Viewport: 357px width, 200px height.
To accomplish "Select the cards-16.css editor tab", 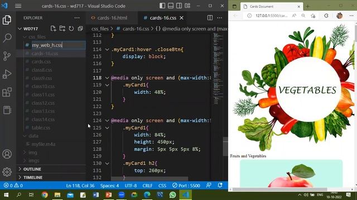I will tap(162, 18).
